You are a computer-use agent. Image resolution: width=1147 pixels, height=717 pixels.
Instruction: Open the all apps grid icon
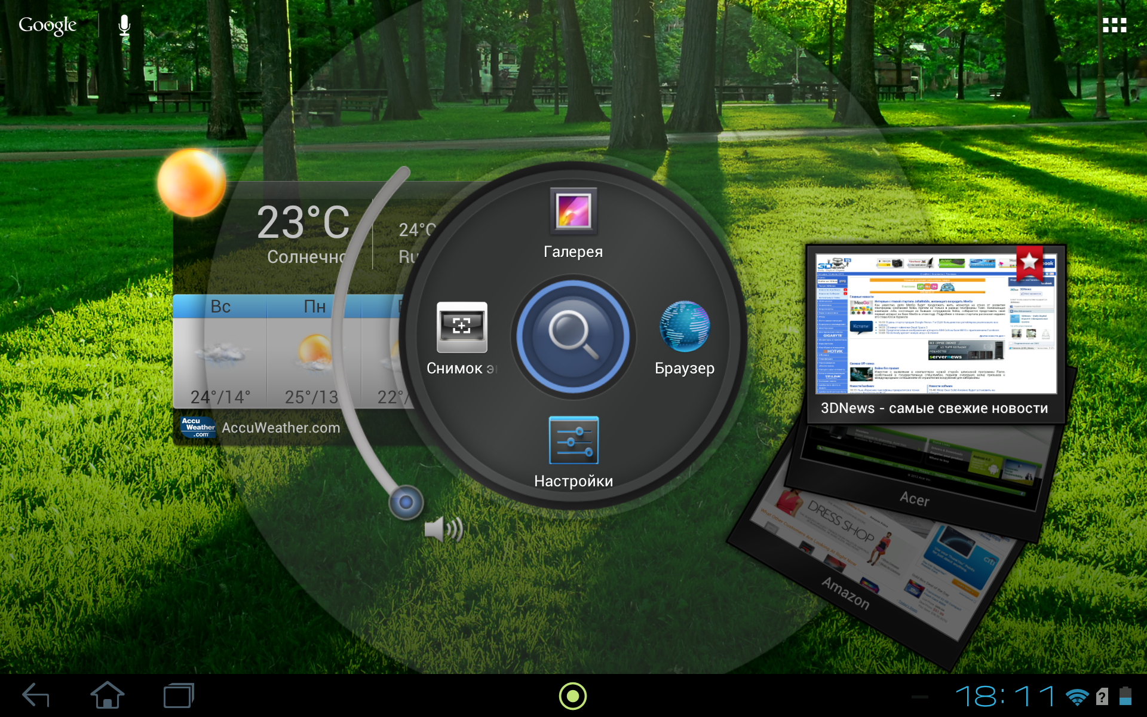pyautogui.click(x=1114, y=25)
